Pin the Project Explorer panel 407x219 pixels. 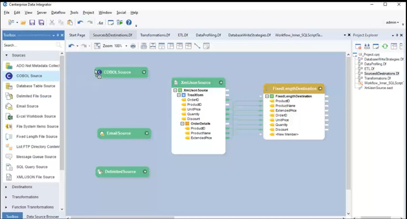(397, 35)
